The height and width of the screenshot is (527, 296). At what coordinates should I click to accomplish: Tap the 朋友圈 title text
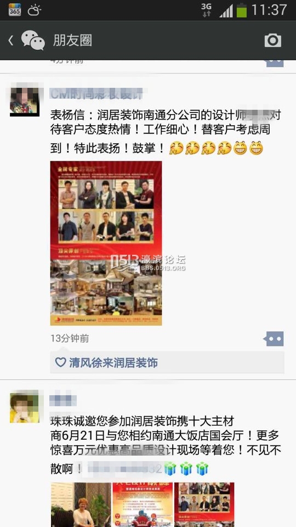72,41
